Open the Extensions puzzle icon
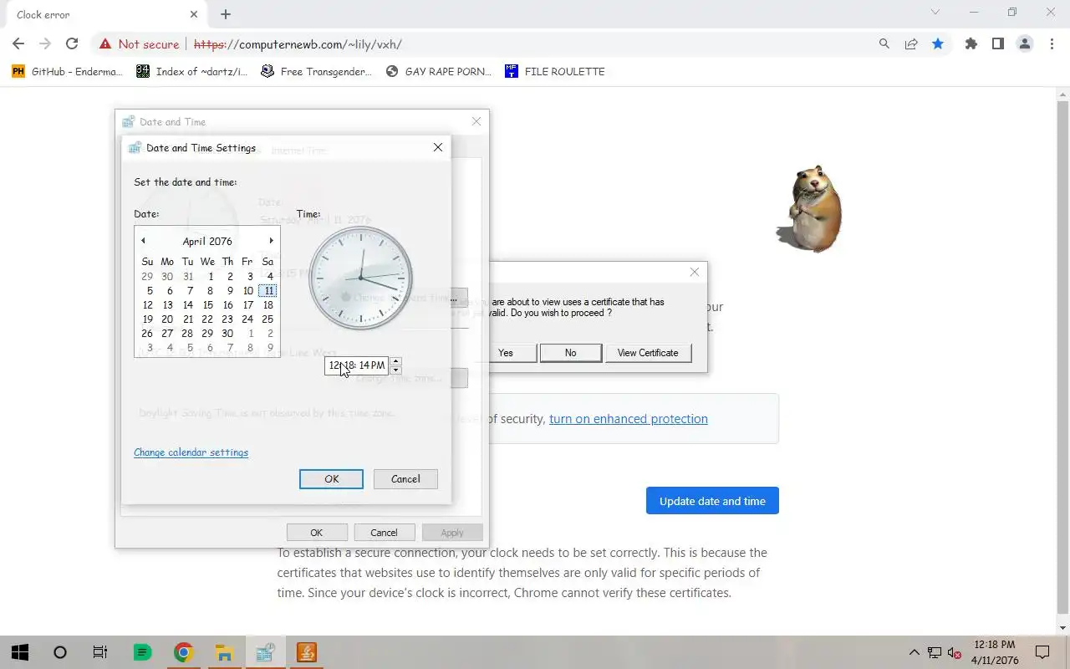 pos(971,44)
